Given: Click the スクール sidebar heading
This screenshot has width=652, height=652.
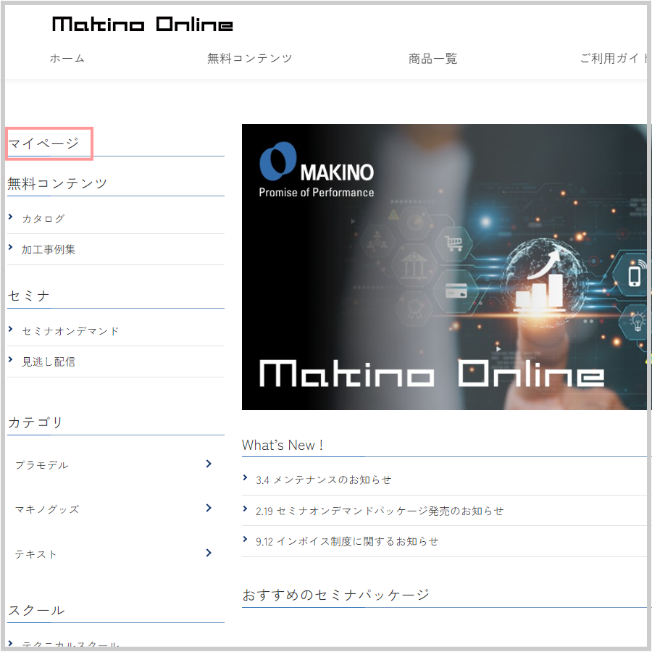Looking at the screenshot, I should click(37, 610).
